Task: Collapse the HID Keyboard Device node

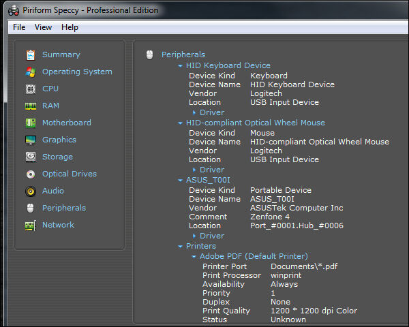Action: tap(180, 65)
